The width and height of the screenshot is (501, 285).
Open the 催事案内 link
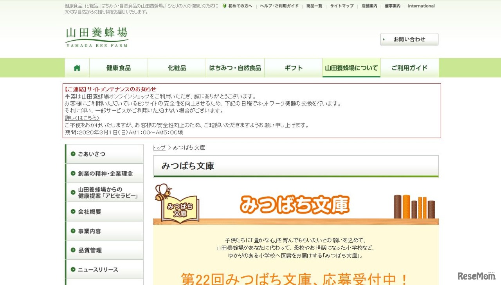pos(393,6)
